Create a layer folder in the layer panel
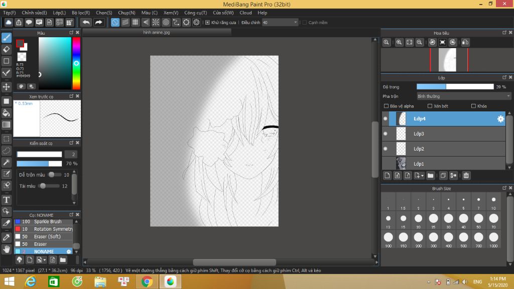514x289 pixels. (430, 176)
